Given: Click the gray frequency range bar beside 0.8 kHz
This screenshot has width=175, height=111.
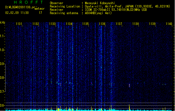Looking at the screenshot, I should tap(5, 78).
